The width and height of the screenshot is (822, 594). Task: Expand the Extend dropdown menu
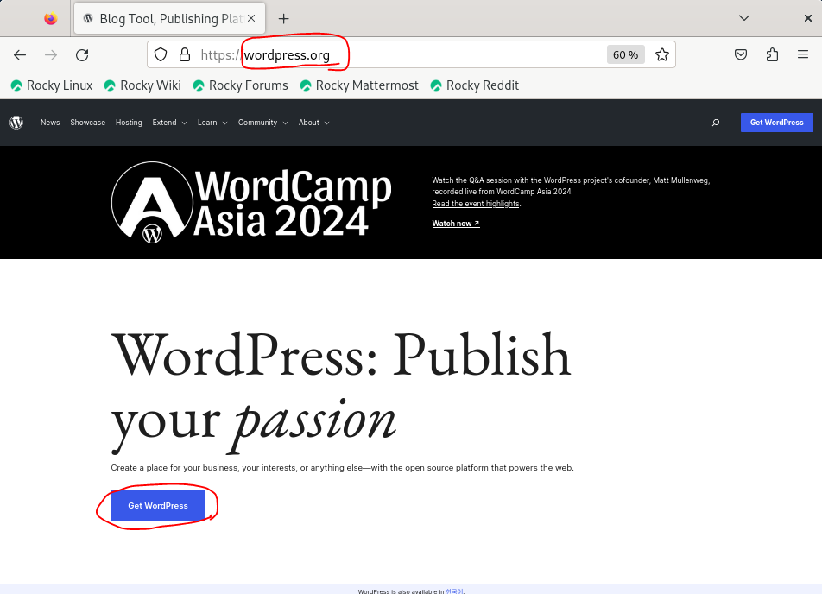click(169, 123)
